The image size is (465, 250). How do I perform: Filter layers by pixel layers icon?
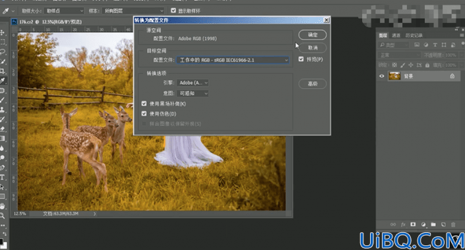(x=417, y=45)
